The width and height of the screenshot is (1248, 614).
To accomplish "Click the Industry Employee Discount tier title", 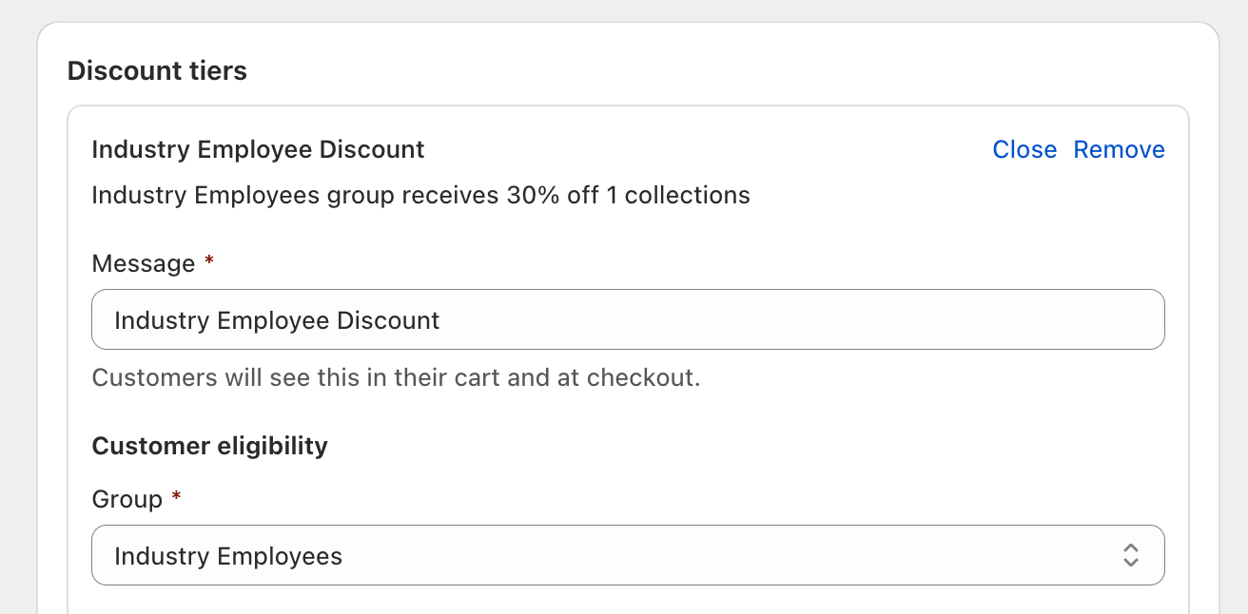I will 258,150.
